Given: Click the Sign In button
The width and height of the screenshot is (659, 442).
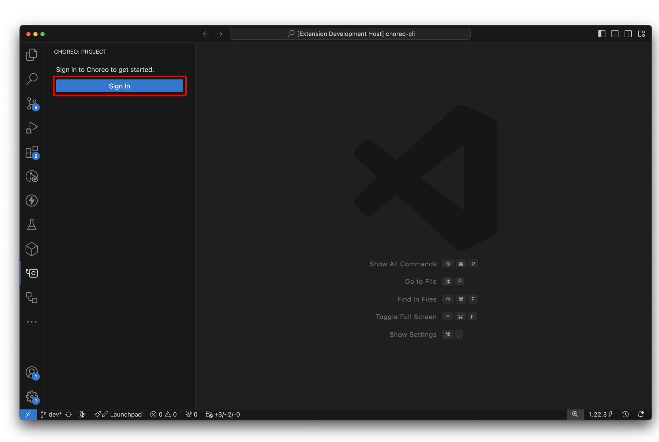Looking at the screenshot, I should [x=119, y=86].
